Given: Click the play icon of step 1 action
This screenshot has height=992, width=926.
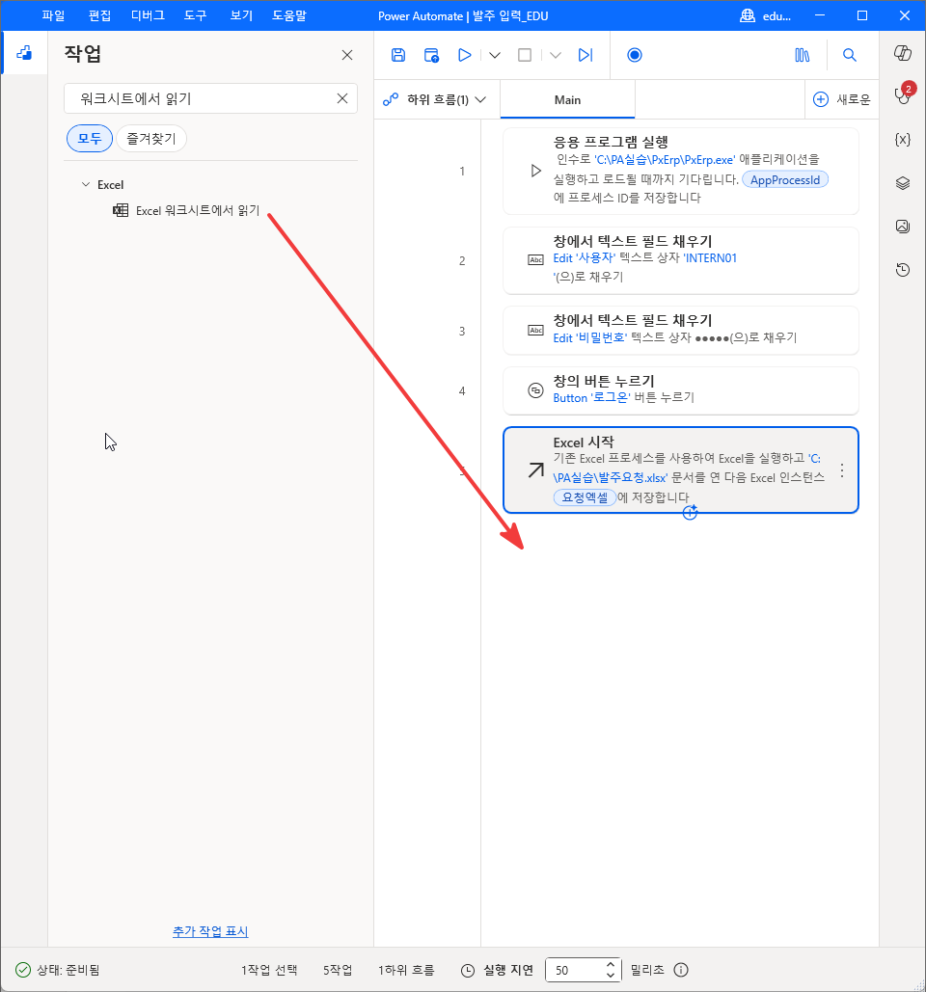Looking at the screenshot, I should click(x=535, y=171).
